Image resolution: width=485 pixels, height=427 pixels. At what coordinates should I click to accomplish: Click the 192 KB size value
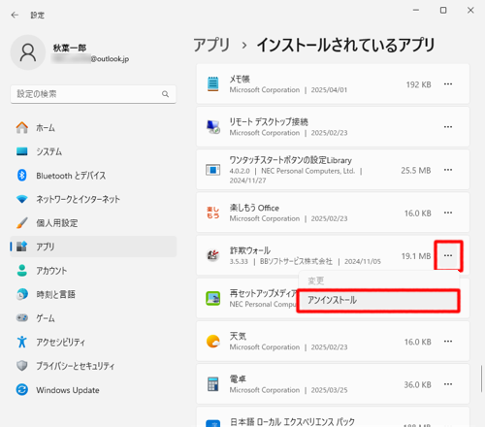coord(419,84)
